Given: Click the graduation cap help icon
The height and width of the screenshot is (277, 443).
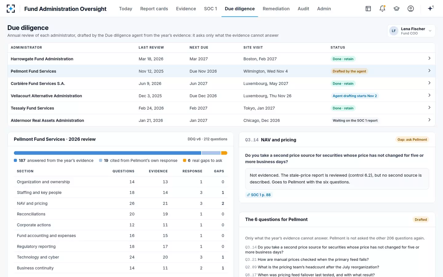Looking at the screenshot, I should pos(397,9).
